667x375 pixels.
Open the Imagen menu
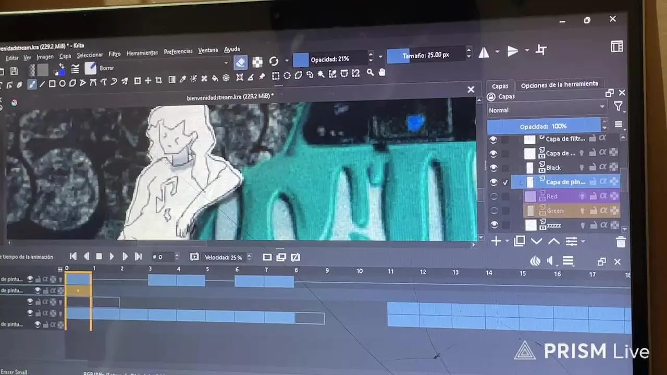[45, 57]
